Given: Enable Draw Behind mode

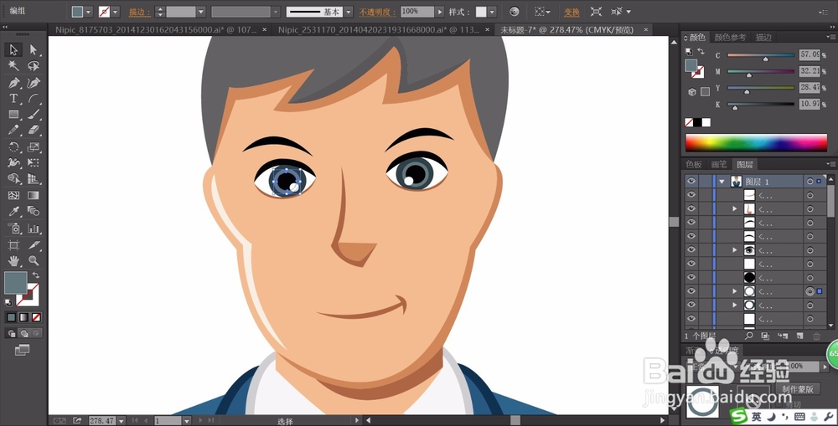Looking at the screenshot, I should 24,334.
